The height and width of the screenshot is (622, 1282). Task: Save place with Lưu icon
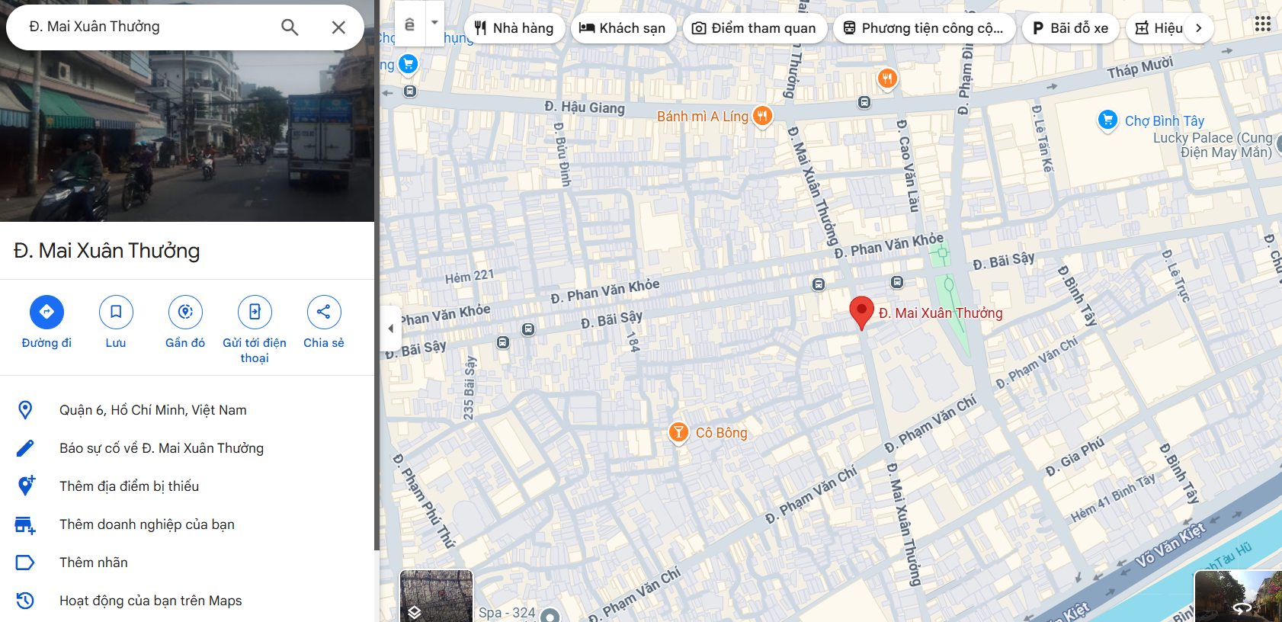point(116,312)
